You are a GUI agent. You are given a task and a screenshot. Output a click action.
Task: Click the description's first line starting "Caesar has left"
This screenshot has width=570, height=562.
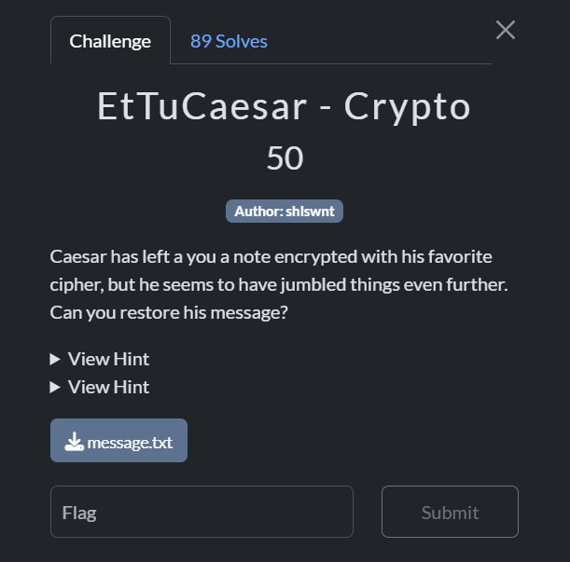pos(271,256)
